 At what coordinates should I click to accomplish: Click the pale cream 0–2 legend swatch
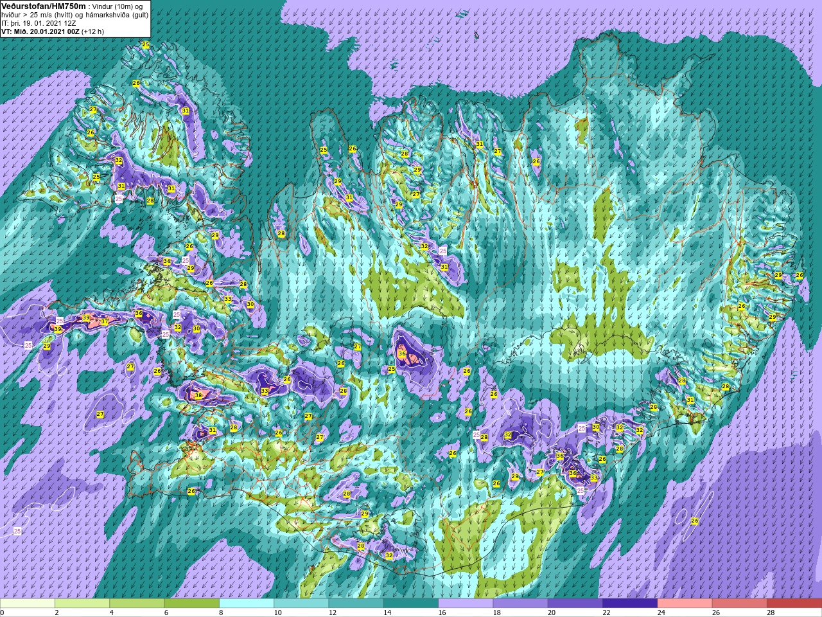pos(28,604)
